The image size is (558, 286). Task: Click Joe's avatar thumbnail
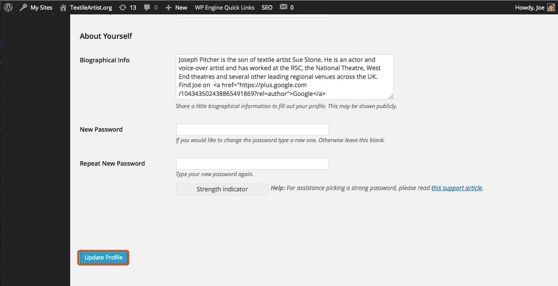pyautogui.click(x=551, y=7)
